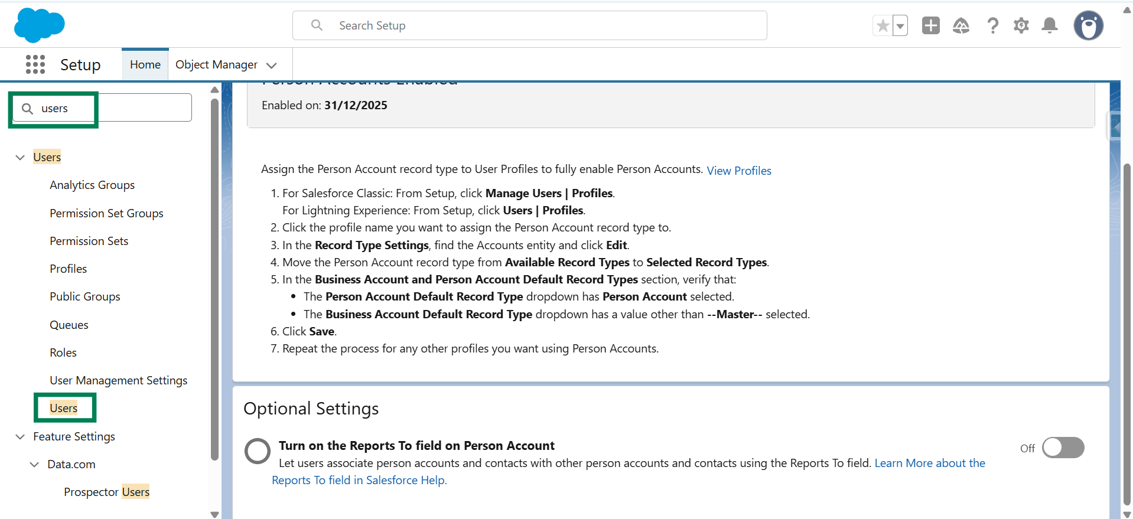Screen dimensions: 1133x519
Task: Open Permission Sets setup page
Action: coord(89,241)
